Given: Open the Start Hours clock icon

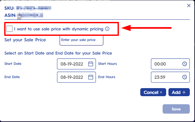Looking at the screenshot, I should 185,64.
